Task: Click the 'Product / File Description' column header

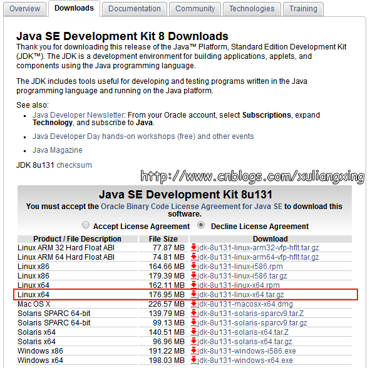Action: (x=78, y=238)
